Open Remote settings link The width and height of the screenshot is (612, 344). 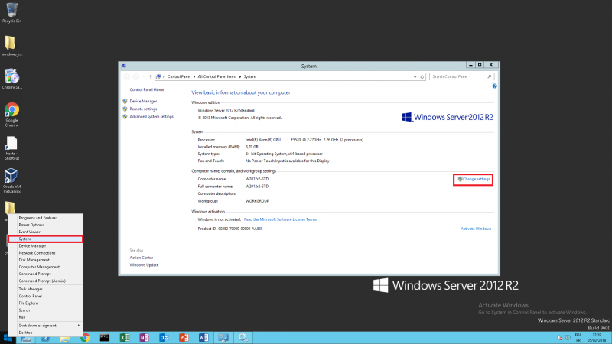click(x=143, y=109)
